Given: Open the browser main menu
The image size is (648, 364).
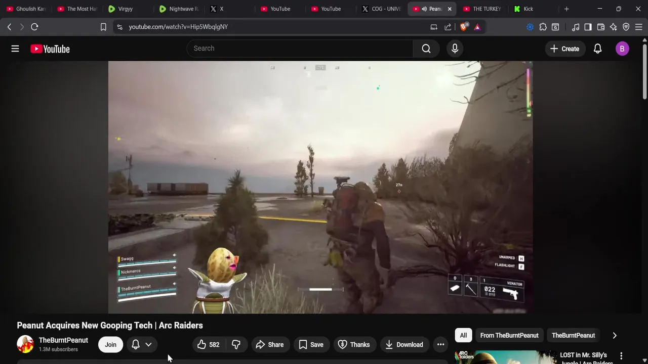Looking at the screenshot, I should tap(639, 27).
